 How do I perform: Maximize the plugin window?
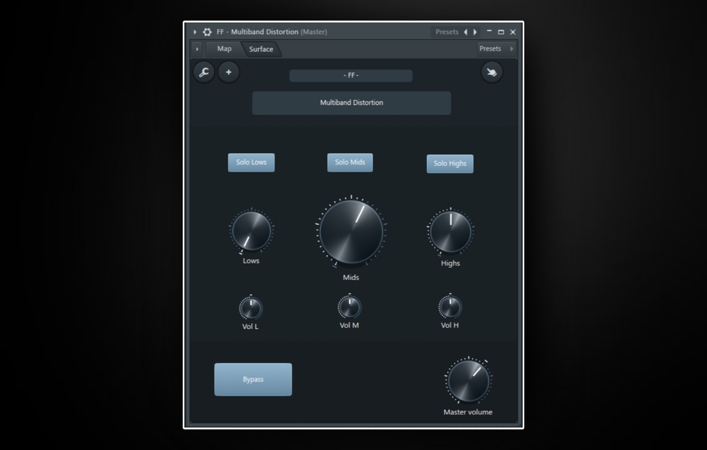pos(501,32)
